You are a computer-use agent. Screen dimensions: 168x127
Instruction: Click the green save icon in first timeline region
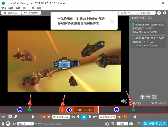[x=30, y=110]
